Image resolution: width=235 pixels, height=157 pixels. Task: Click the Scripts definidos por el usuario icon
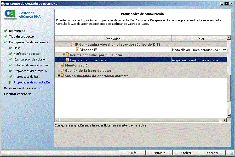tap(67, 55)
